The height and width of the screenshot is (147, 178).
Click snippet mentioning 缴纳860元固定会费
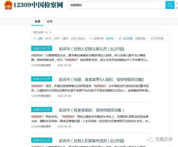point(91,88)
